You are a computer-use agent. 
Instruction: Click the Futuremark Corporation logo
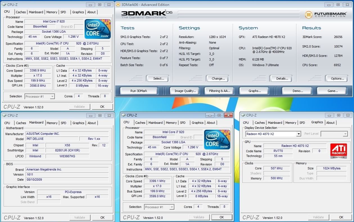pyautogui.click(x=326, y=14)
